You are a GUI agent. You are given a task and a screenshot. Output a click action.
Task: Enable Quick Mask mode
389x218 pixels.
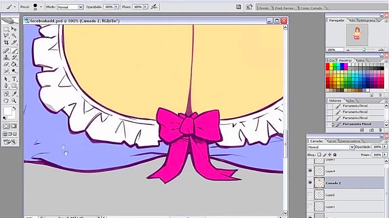point(14,126)
